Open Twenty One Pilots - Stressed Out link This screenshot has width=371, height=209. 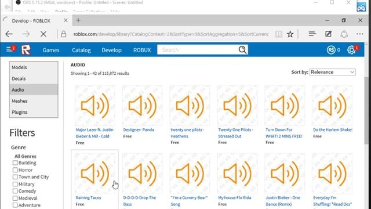coord(236,133)
